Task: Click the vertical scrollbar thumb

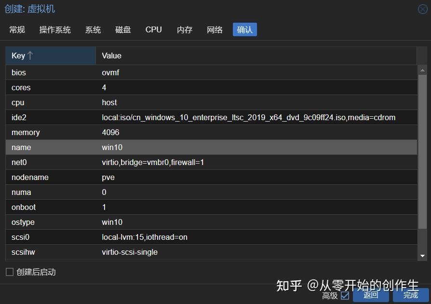Action: (x=422, y=152)
